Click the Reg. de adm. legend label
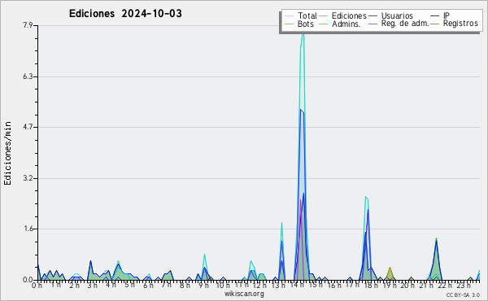 click(405, 24)
